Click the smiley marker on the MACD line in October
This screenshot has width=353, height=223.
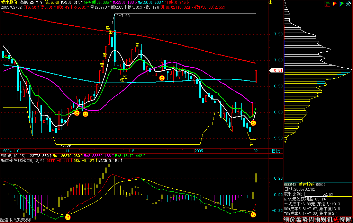pyautogui.click(x=68, y=217)
